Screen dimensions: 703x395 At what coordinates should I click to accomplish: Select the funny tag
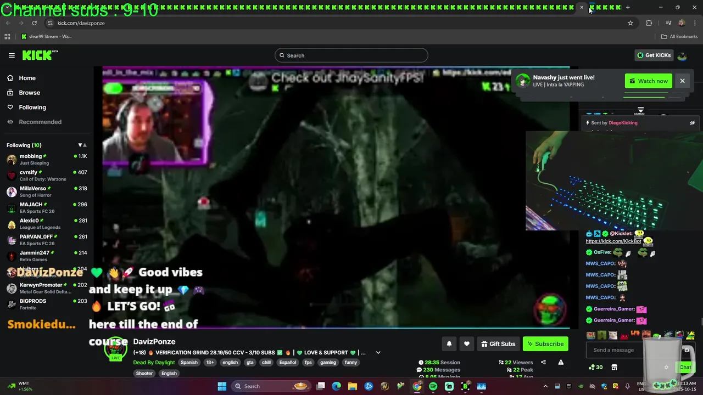pos(351,363)
